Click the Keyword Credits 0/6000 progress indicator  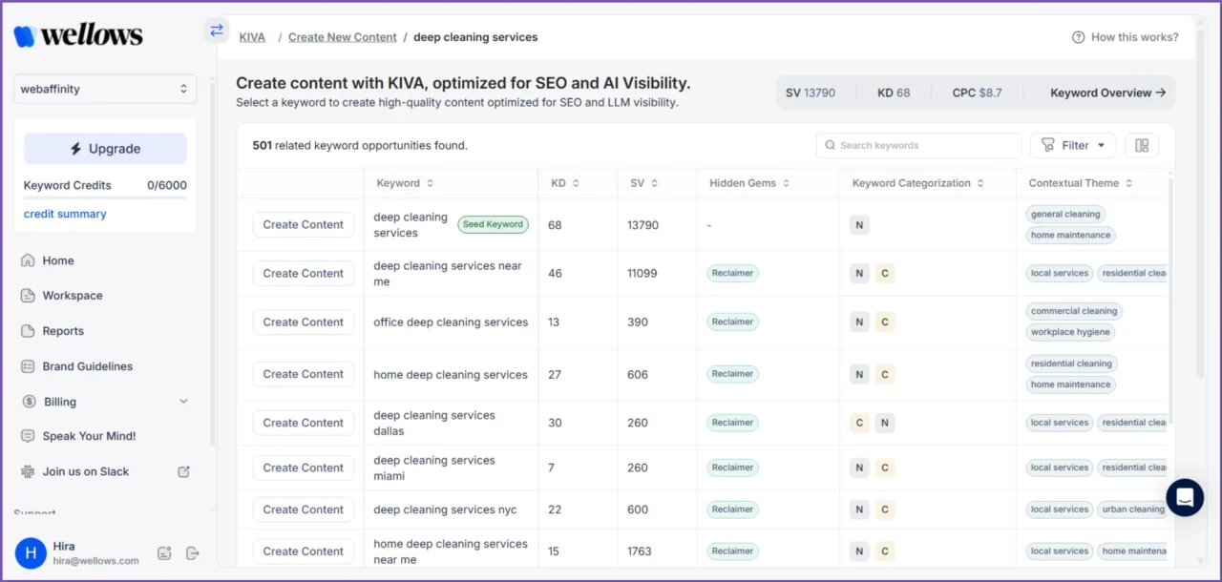point(105,185)
